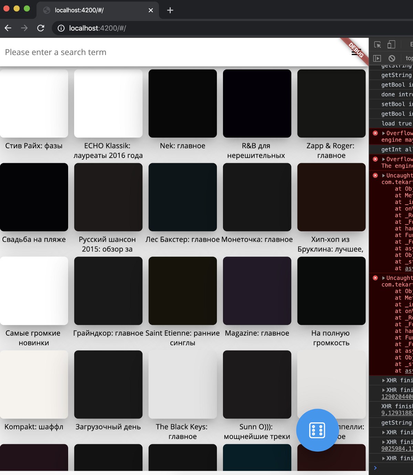413x475 pixels.
Task: Open a new browser tab
Action: [170, 10]
